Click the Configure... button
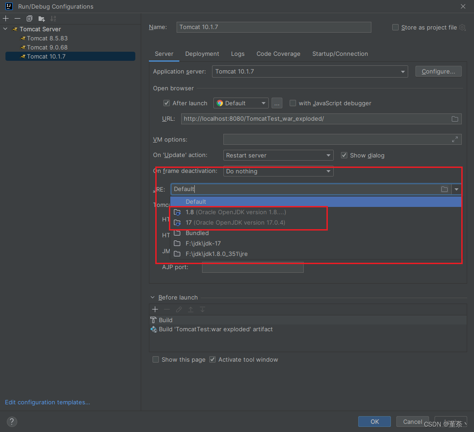 [x=438, y=72]
